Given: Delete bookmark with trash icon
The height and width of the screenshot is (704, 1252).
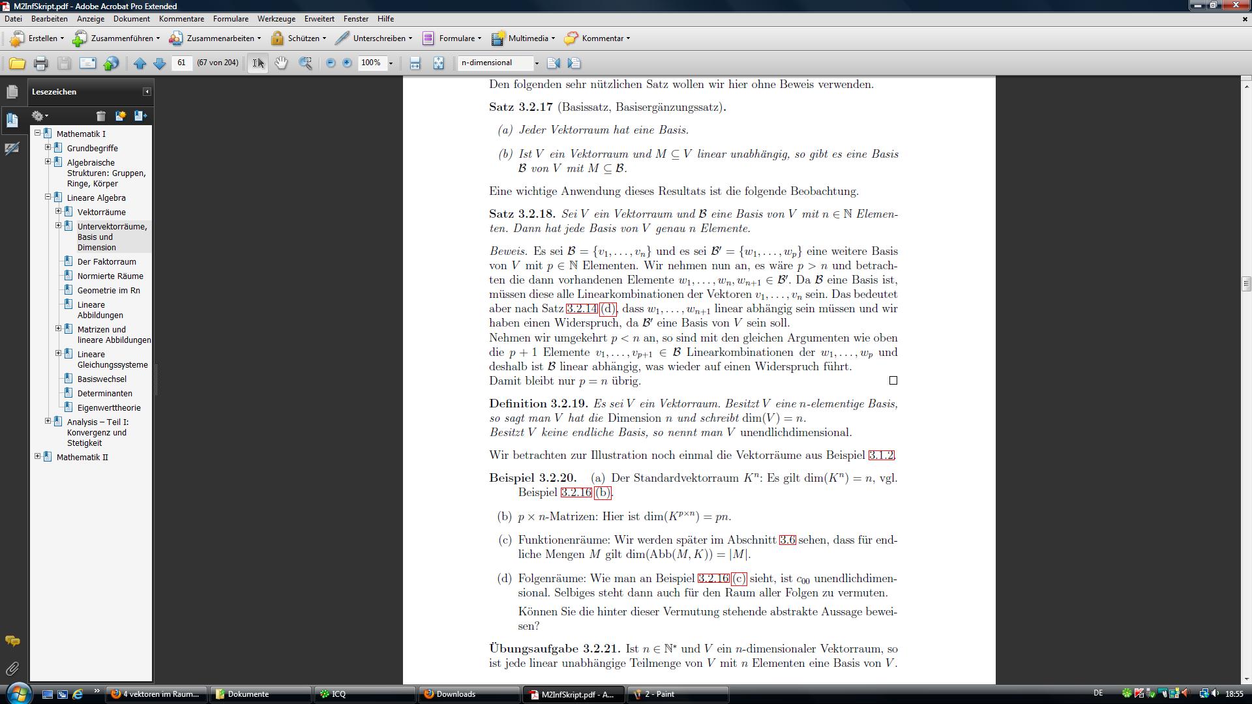Looking at the screenshot, I should (x=100, y=116).
